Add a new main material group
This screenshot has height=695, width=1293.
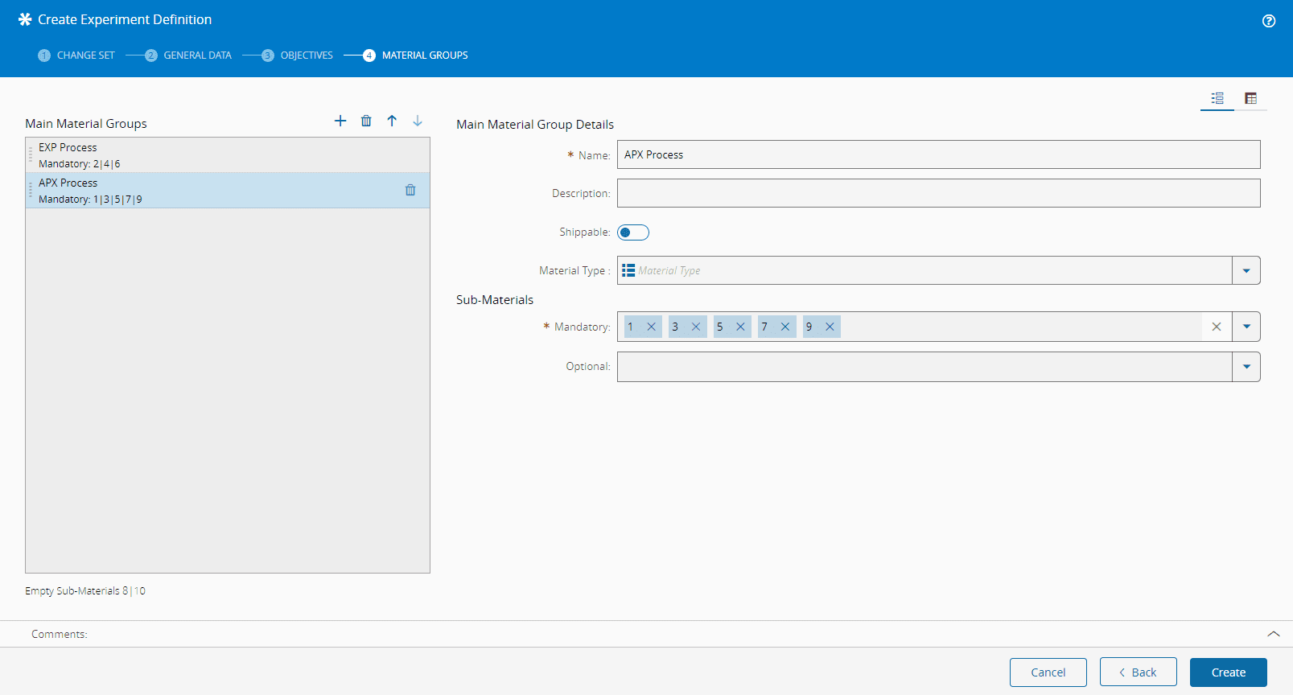[x=340, y=121]
